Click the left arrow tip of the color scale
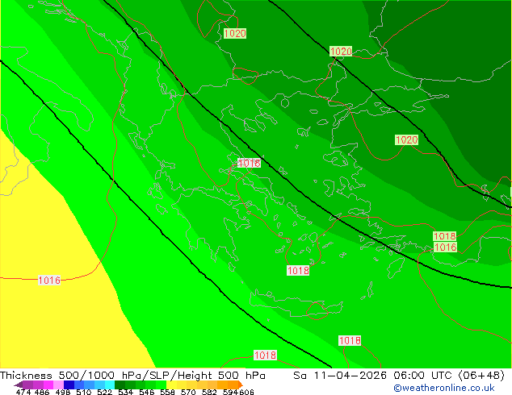The image size is (512, 395). coord(18,385)
